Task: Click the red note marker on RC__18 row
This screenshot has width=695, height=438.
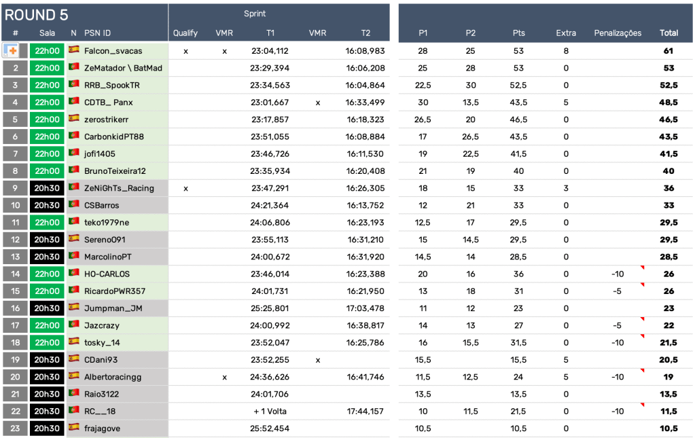Action: (641, 405)
